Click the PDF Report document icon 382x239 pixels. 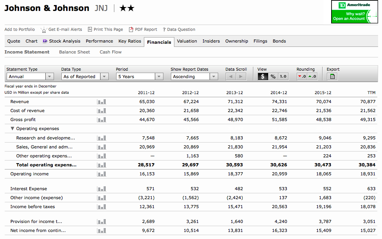[131, 29]
